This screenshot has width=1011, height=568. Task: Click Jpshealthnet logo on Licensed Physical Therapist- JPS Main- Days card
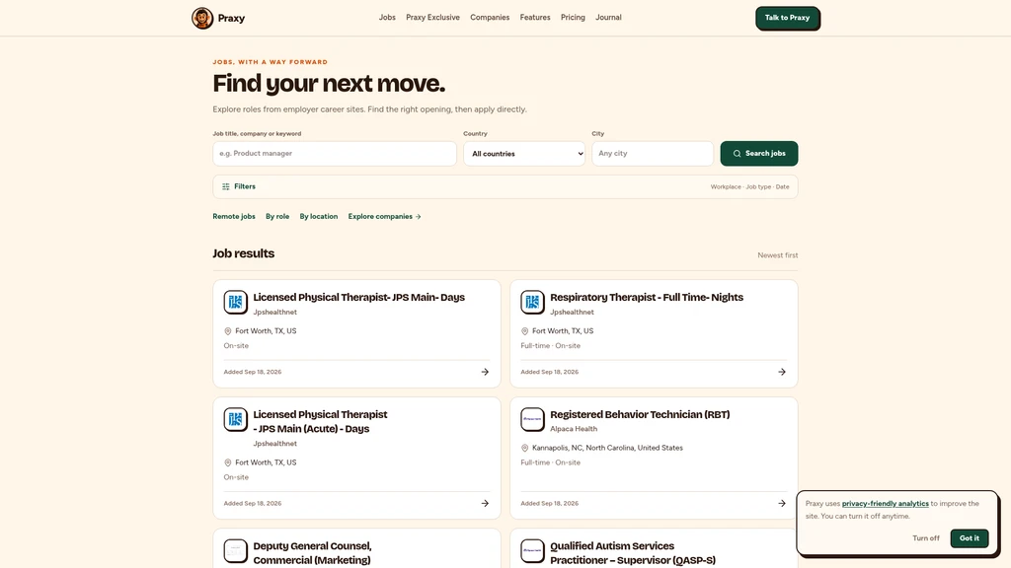235,302
